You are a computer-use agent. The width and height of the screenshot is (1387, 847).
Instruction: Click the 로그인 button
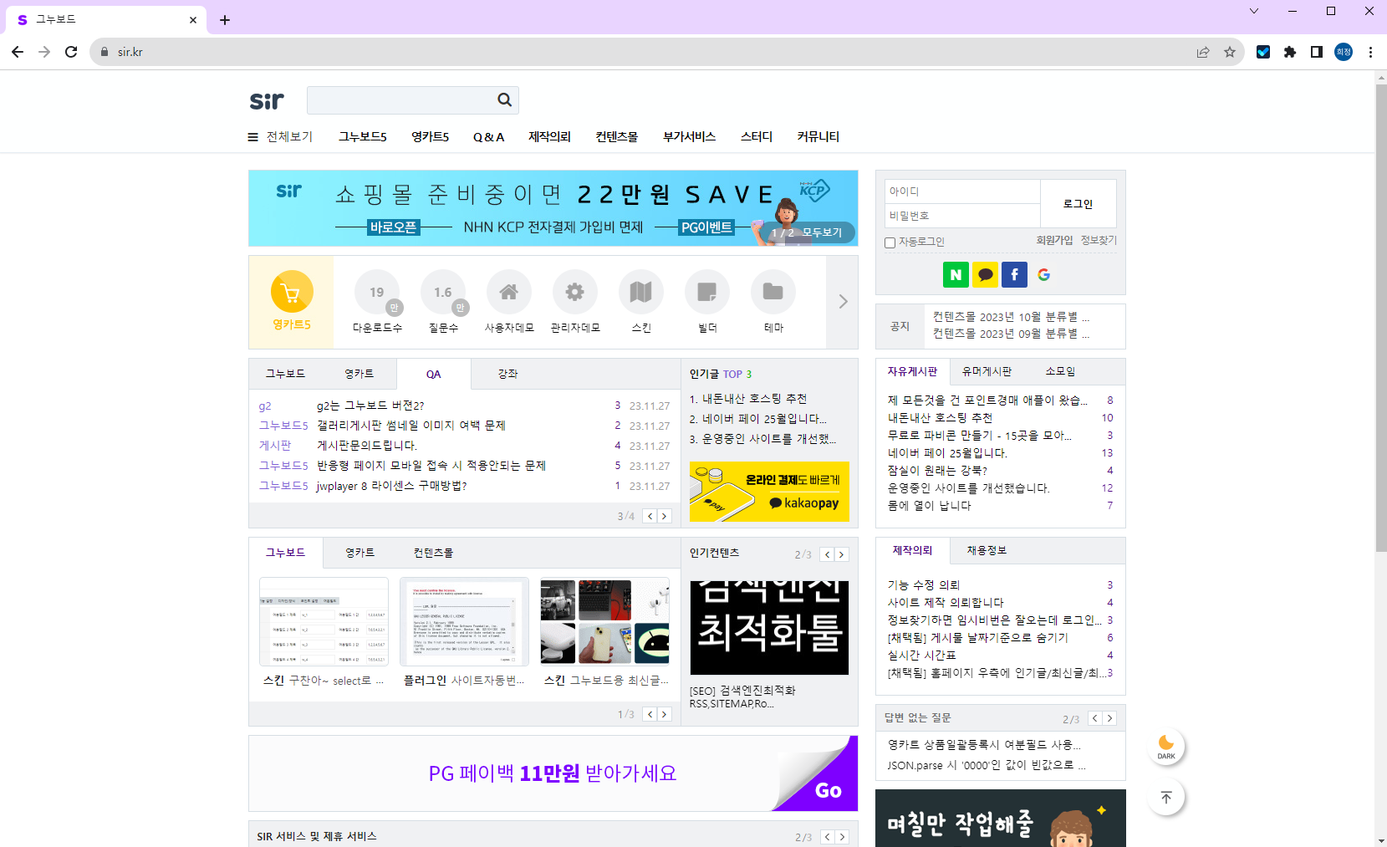(x=1078, y=204)
